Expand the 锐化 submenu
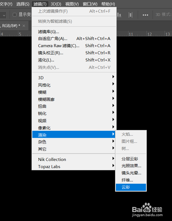Viewport: 172px width, 221px height. tap(74, 113)
